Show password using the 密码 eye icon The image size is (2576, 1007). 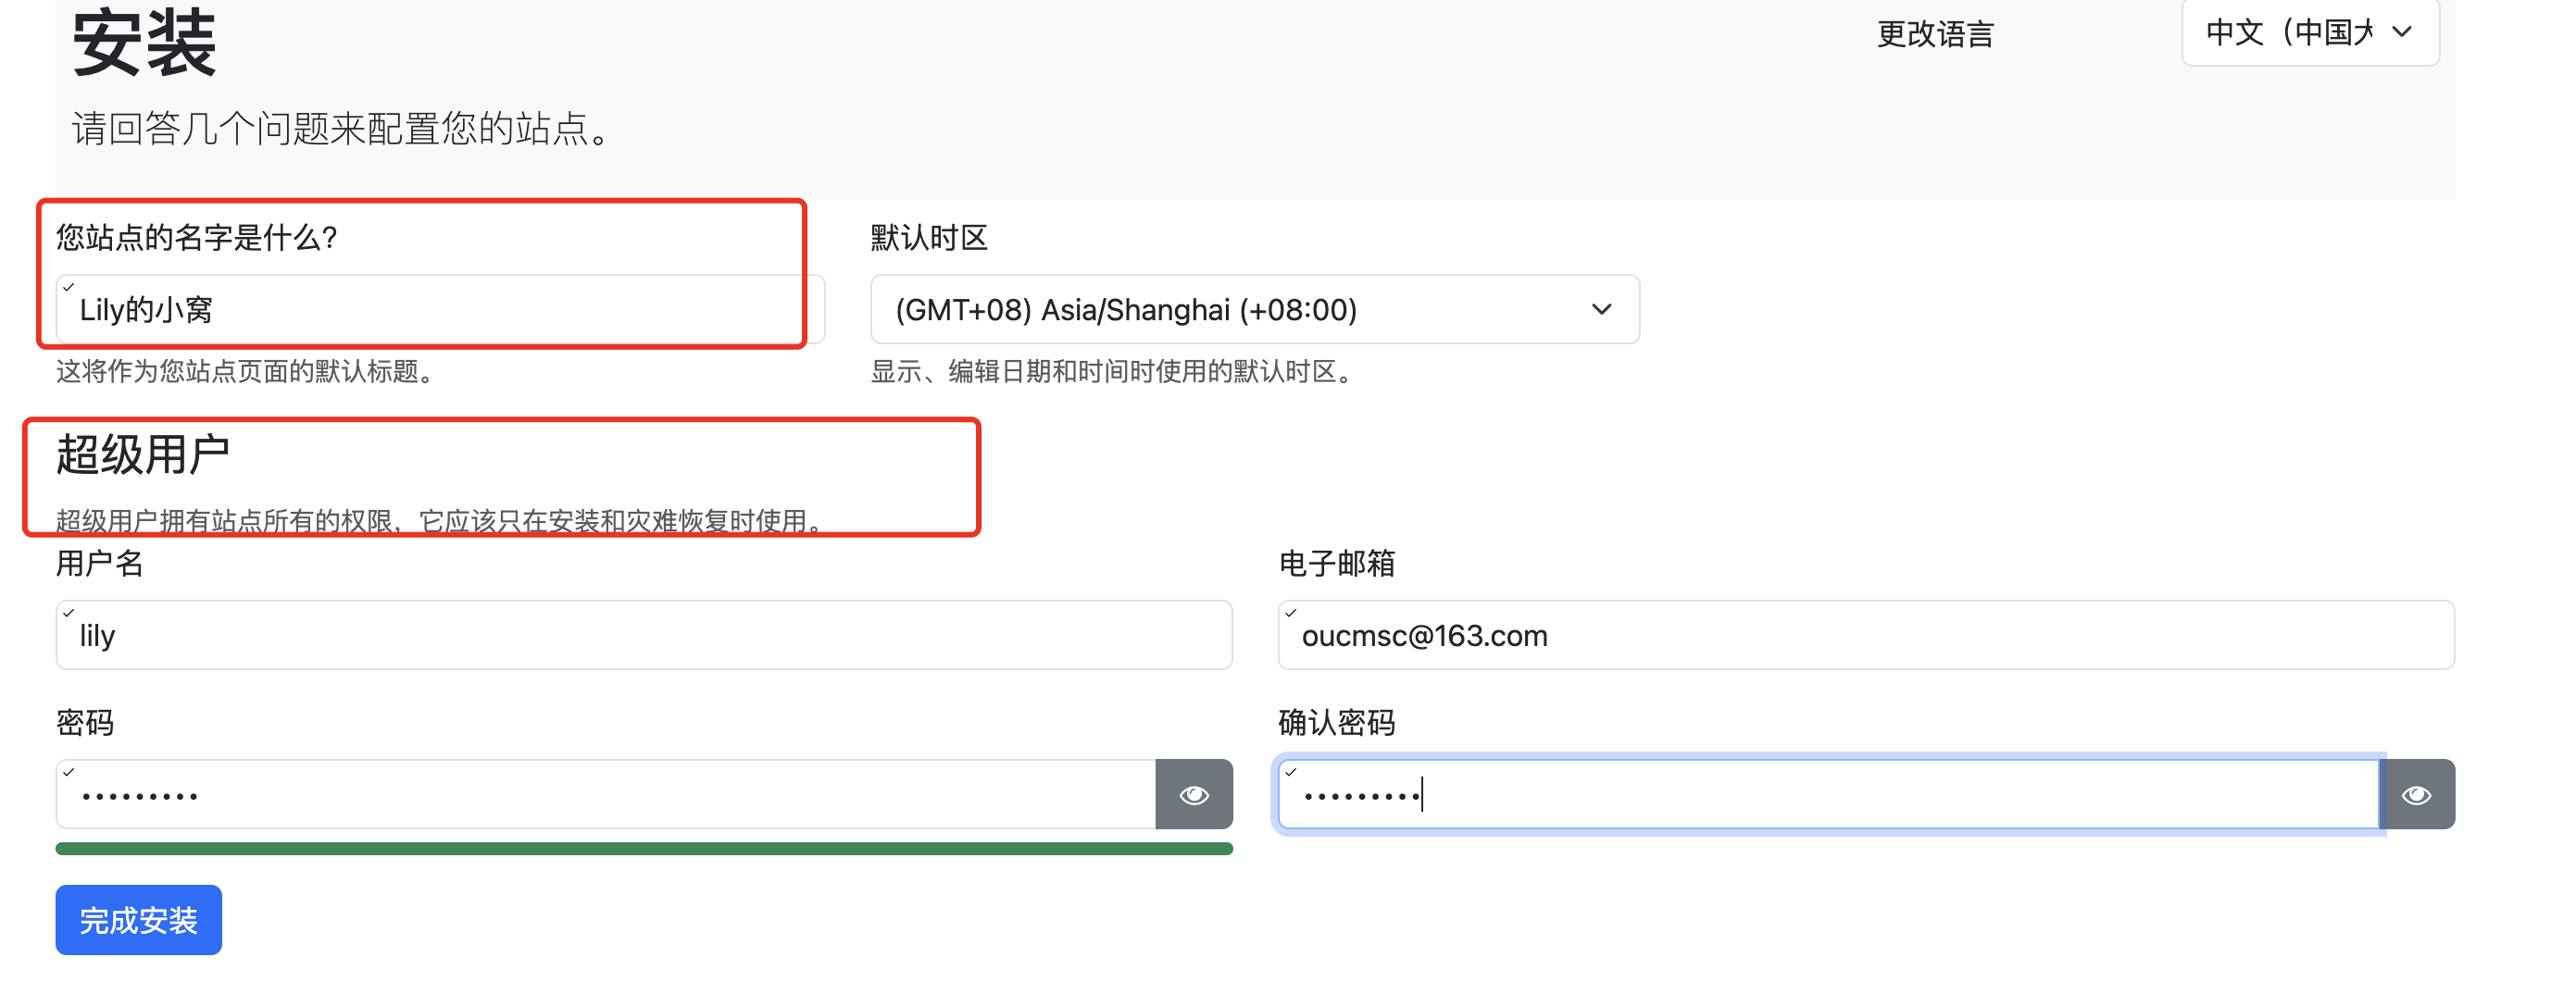click(x=1193, y=794)
